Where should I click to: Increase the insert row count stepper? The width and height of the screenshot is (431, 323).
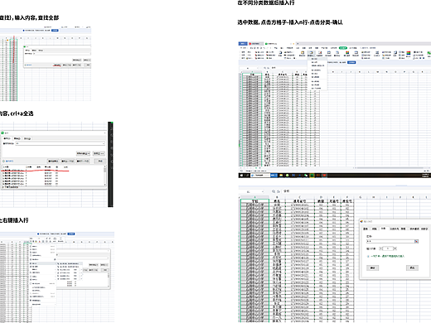pos(395,248)
